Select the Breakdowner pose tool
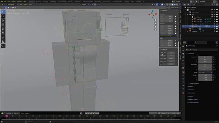The width and height of the screenshot is (219, 123). 3,46
